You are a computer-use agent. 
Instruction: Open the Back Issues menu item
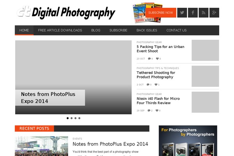147,30
